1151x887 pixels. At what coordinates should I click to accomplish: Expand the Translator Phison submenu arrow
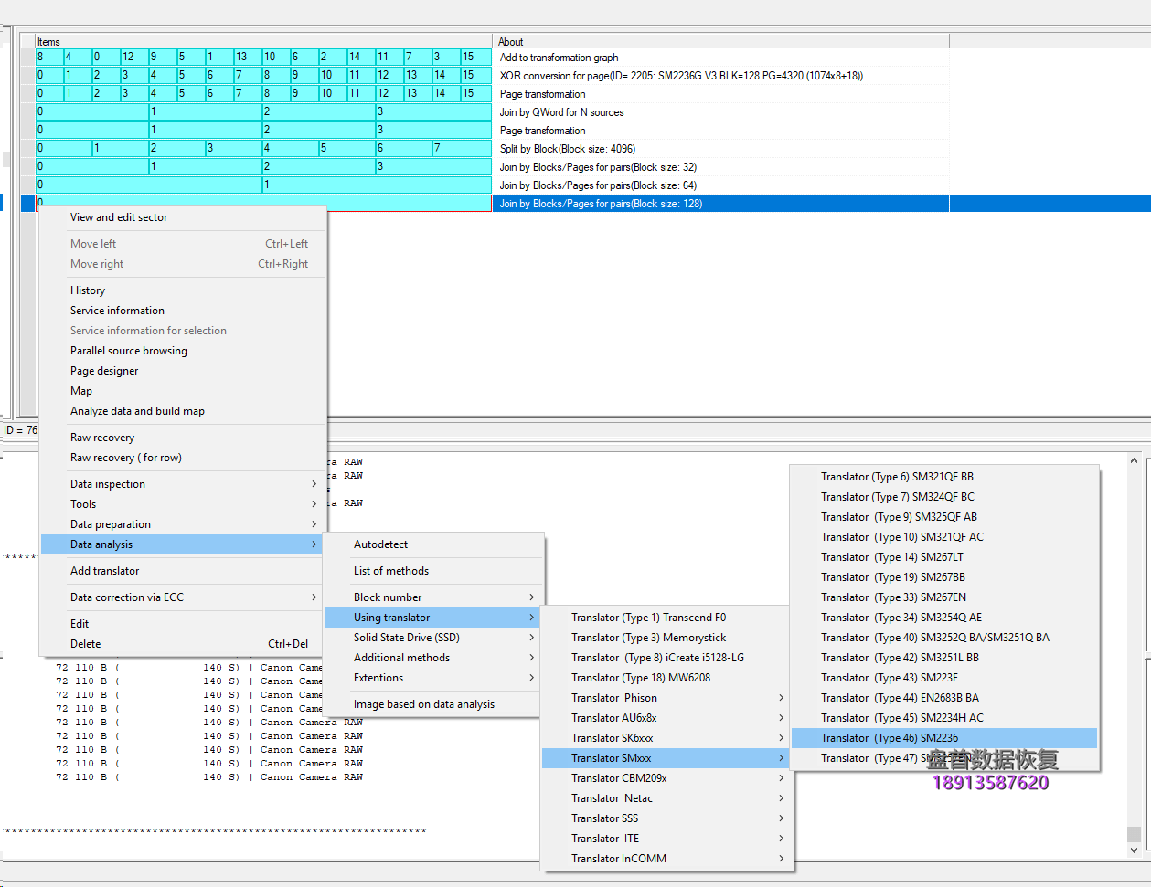781,698
